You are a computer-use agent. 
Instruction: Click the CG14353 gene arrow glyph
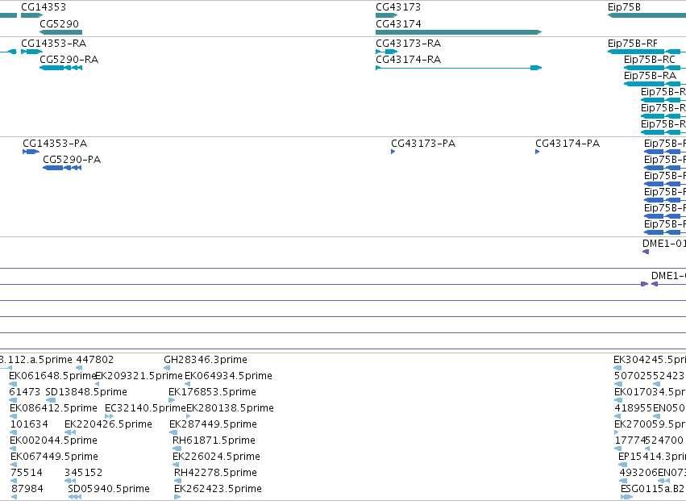[x=32, y=15]
